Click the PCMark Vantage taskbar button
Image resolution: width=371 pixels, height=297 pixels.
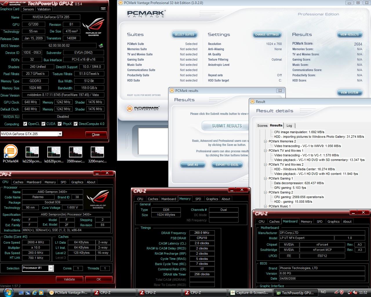(x=69, y=293)
